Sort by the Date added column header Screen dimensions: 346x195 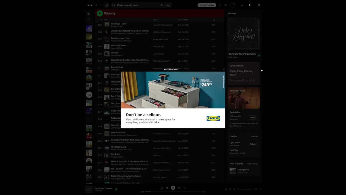pyautogui.click(x=183, y=20)
